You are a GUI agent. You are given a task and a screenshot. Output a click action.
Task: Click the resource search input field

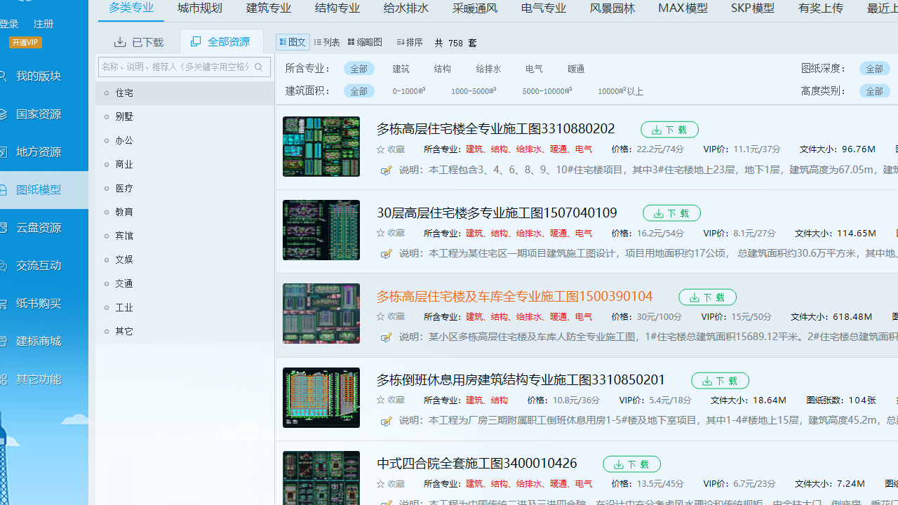175,67
